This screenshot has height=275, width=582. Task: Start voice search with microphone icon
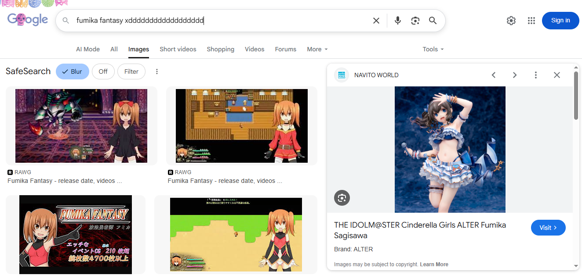click(x=398, y=21)
